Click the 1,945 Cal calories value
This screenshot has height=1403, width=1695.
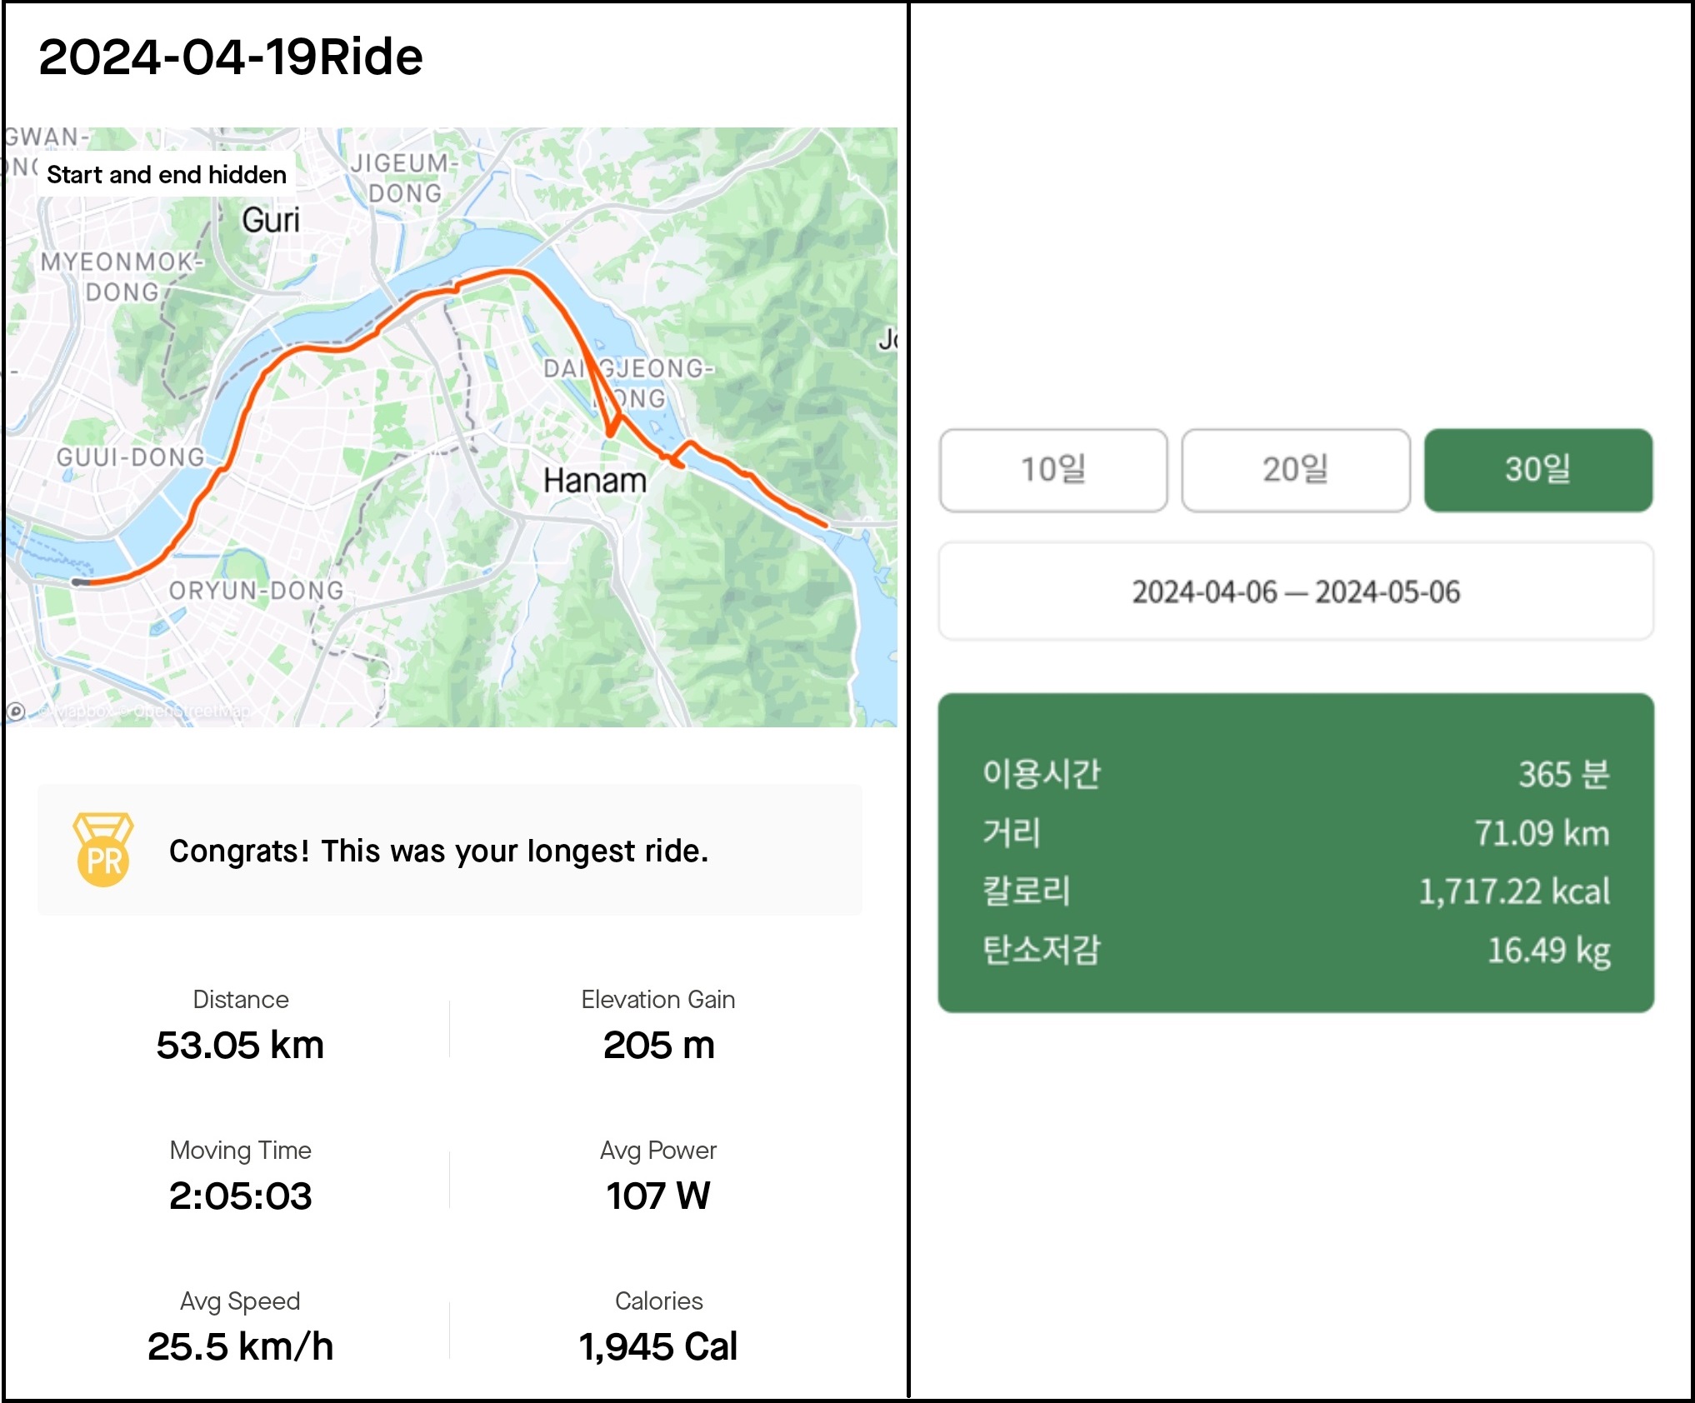(x=658, y=1346)
